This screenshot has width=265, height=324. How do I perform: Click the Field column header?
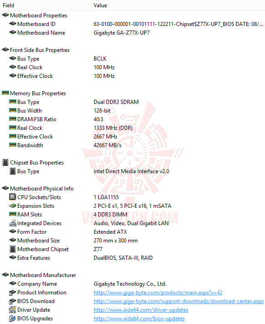pos(45,5)
